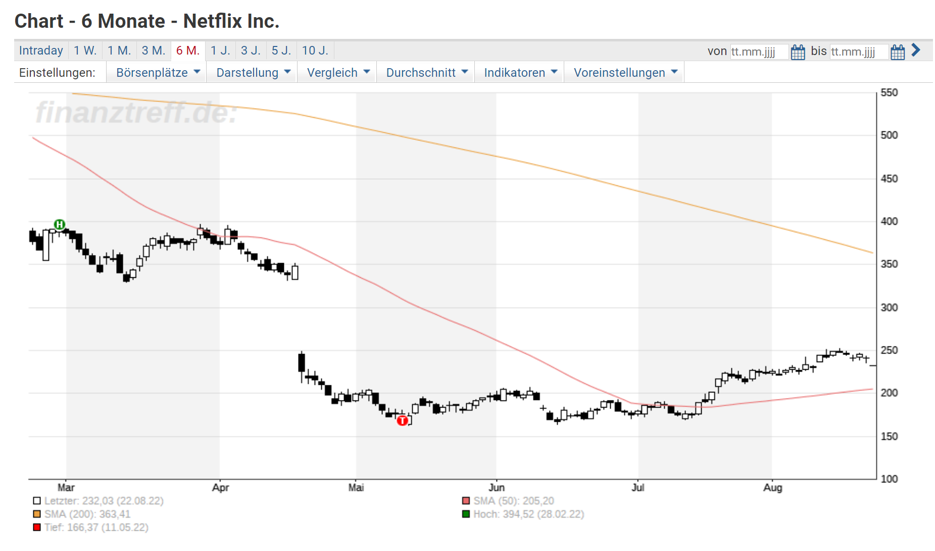Focus the 'bis' end date input field

click(x=859, y=52)
